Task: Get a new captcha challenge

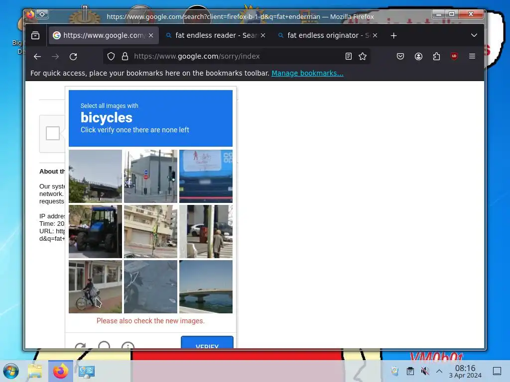Action: pos(80,345)
